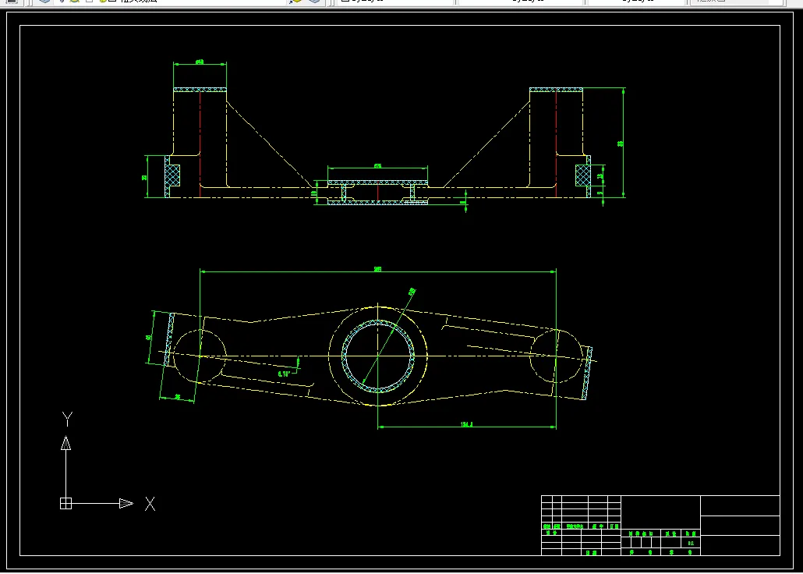Click the UCS origin square icon
Image resolution: width=803 pixels, height=574 pixels.
coord(65,503)
